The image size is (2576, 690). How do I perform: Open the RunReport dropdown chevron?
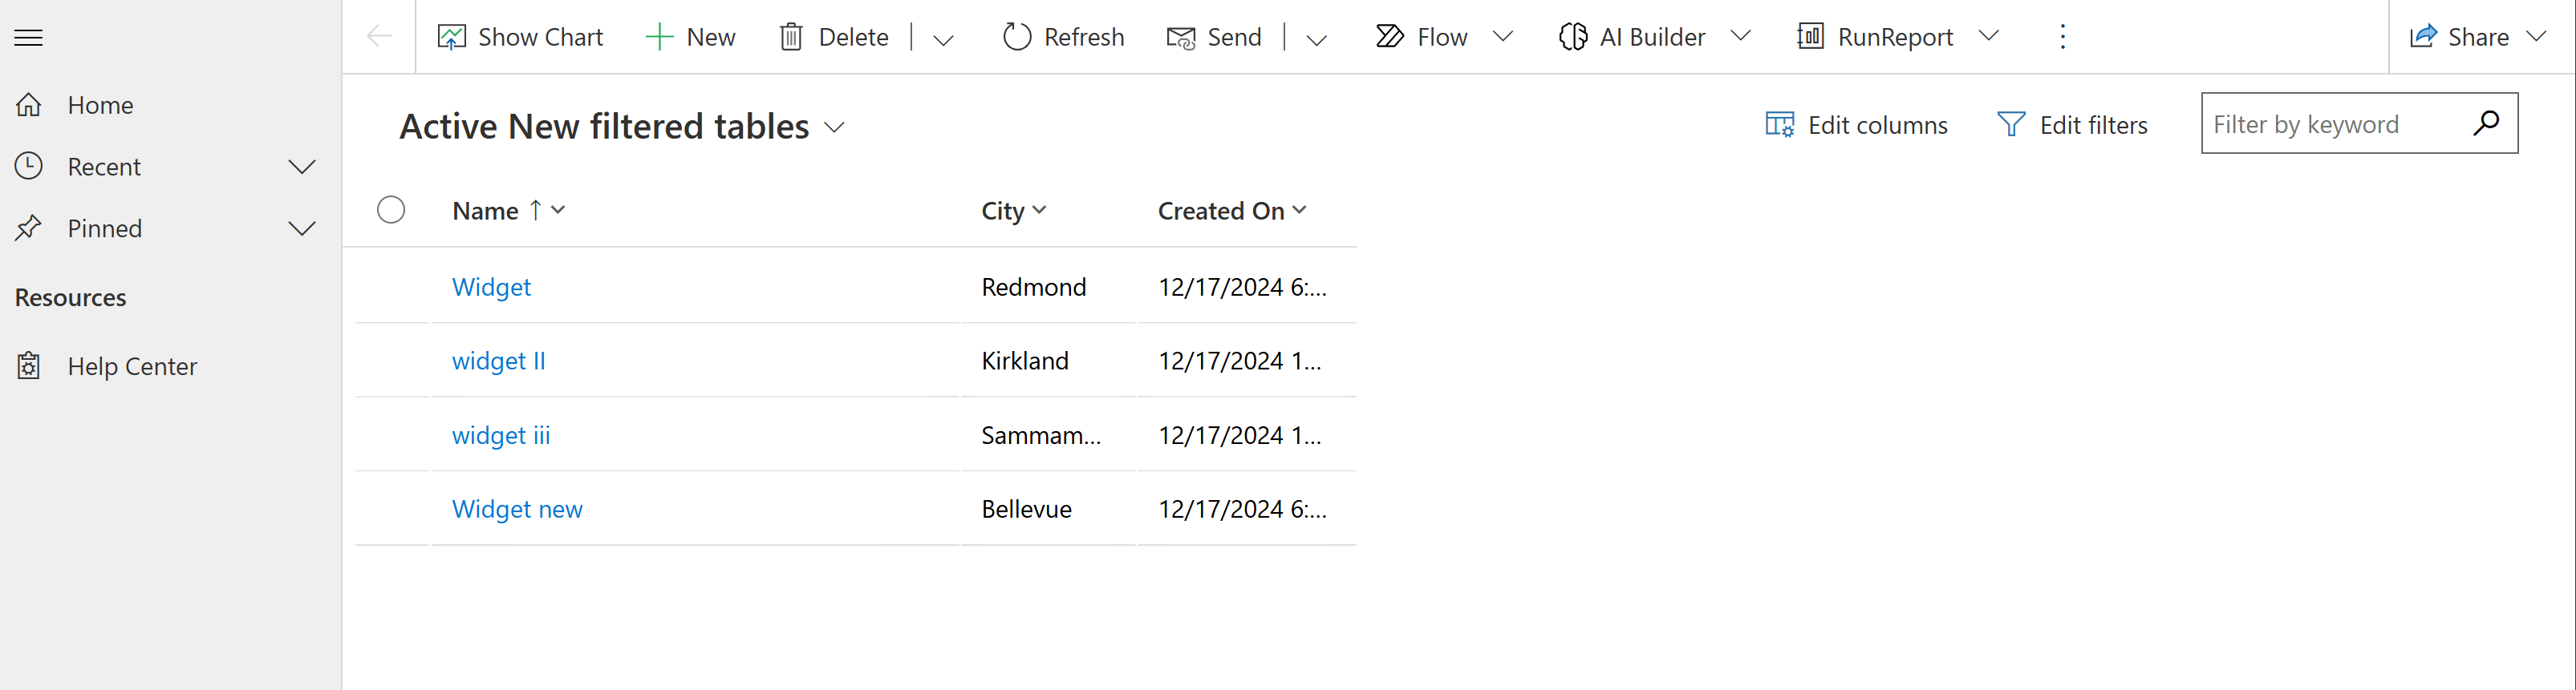pos(1989,37)
